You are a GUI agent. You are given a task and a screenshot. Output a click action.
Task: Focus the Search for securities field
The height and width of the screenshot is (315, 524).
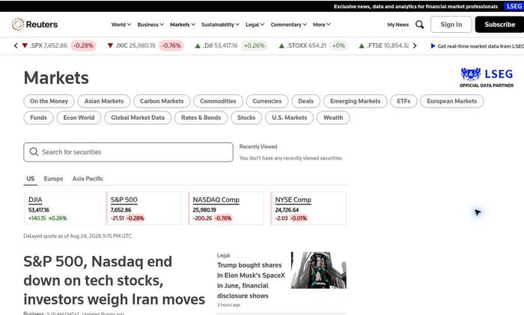click(x=128, y=152)
